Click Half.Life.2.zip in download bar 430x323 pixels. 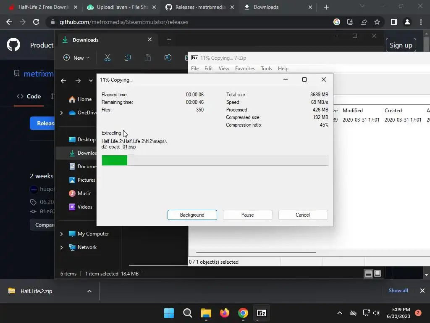(36, 291)
